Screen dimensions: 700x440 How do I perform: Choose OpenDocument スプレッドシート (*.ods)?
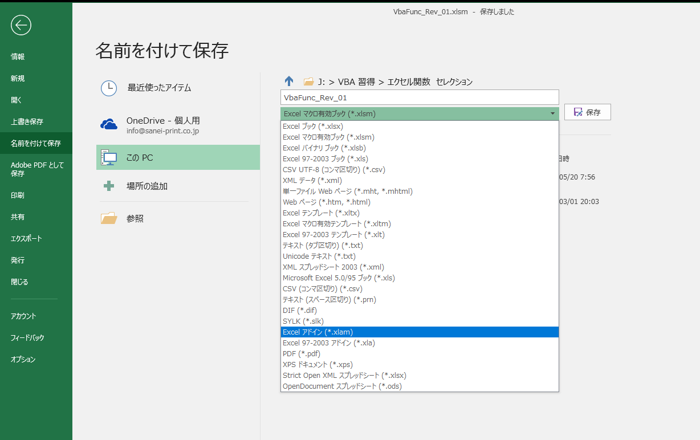[420, 386]
